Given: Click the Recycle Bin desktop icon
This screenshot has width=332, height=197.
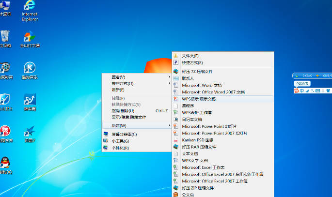Looking at the screenshot, I should pyautogui.click(x=5, y=37).
